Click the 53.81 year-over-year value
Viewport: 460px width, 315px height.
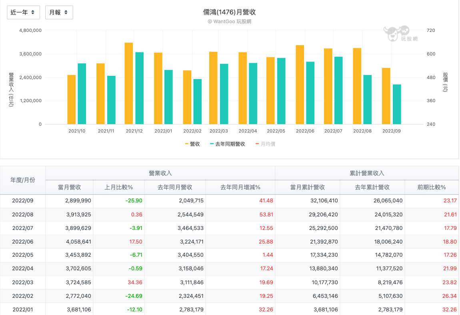click(x=266, y=214)
